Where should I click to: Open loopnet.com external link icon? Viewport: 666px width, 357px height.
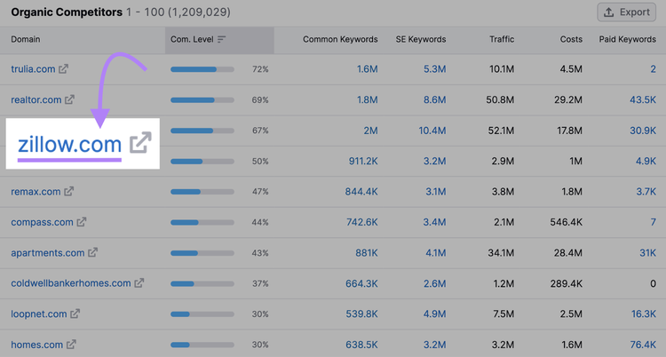[75, 314]
